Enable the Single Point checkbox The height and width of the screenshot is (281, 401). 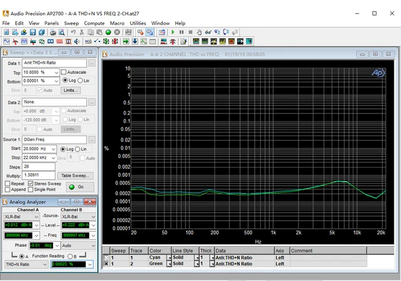tap(30, 190)
